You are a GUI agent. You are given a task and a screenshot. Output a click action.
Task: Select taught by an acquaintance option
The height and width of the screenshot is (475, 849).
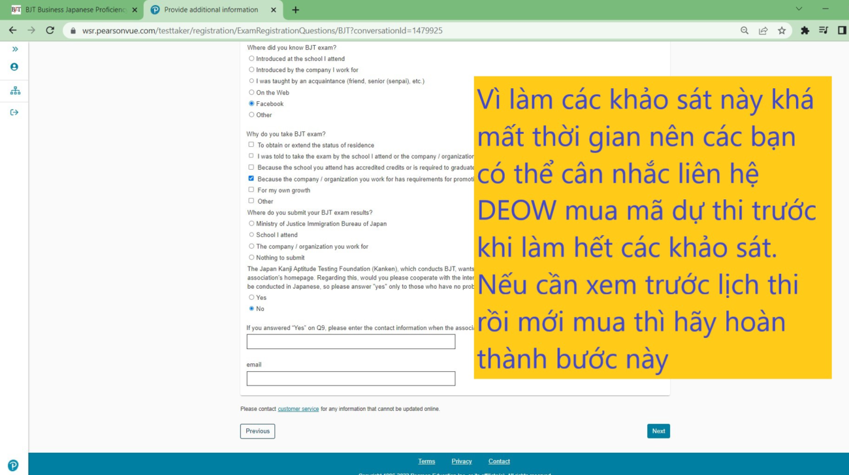[251, 81]
